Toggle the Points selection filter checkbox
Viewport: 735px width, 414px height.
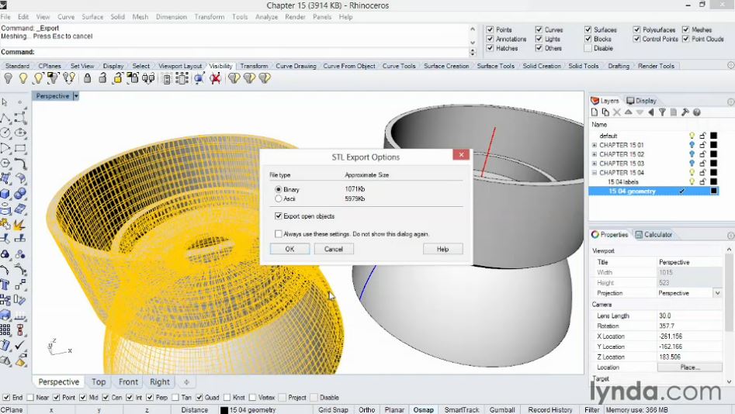pos(490,29)
